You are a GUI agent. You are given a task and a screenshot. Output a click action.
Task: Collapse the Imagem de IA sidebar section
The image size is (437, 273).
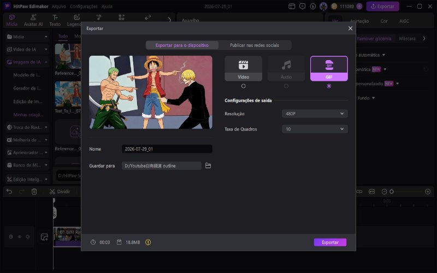(x=27, y=62)
